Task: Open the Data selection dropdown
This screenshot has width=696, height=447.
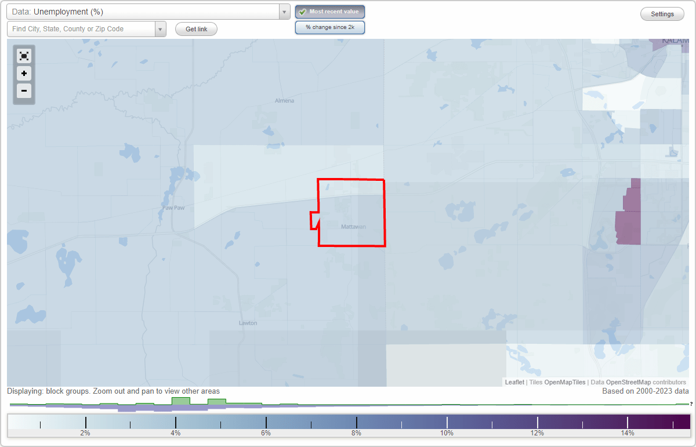Action: [284, 11]
